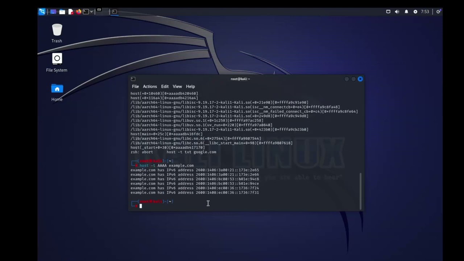Click the 'host(+0x116a4)' trace line

coord(164,98)
